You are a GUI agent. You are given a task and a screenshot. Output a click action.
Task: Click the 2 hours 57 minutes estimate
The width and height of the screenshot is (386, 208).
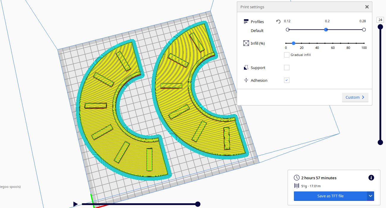[x=319, y=178]
